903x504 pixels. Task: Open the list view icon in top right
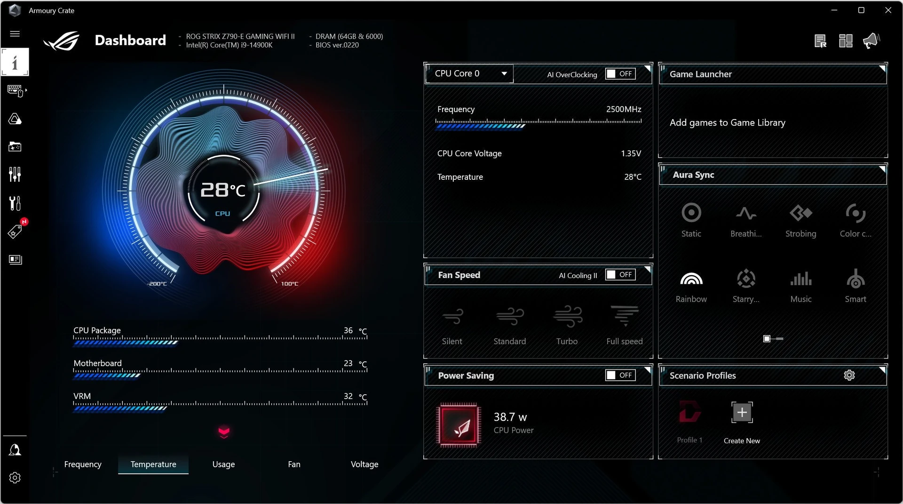[x=820, y=41]
